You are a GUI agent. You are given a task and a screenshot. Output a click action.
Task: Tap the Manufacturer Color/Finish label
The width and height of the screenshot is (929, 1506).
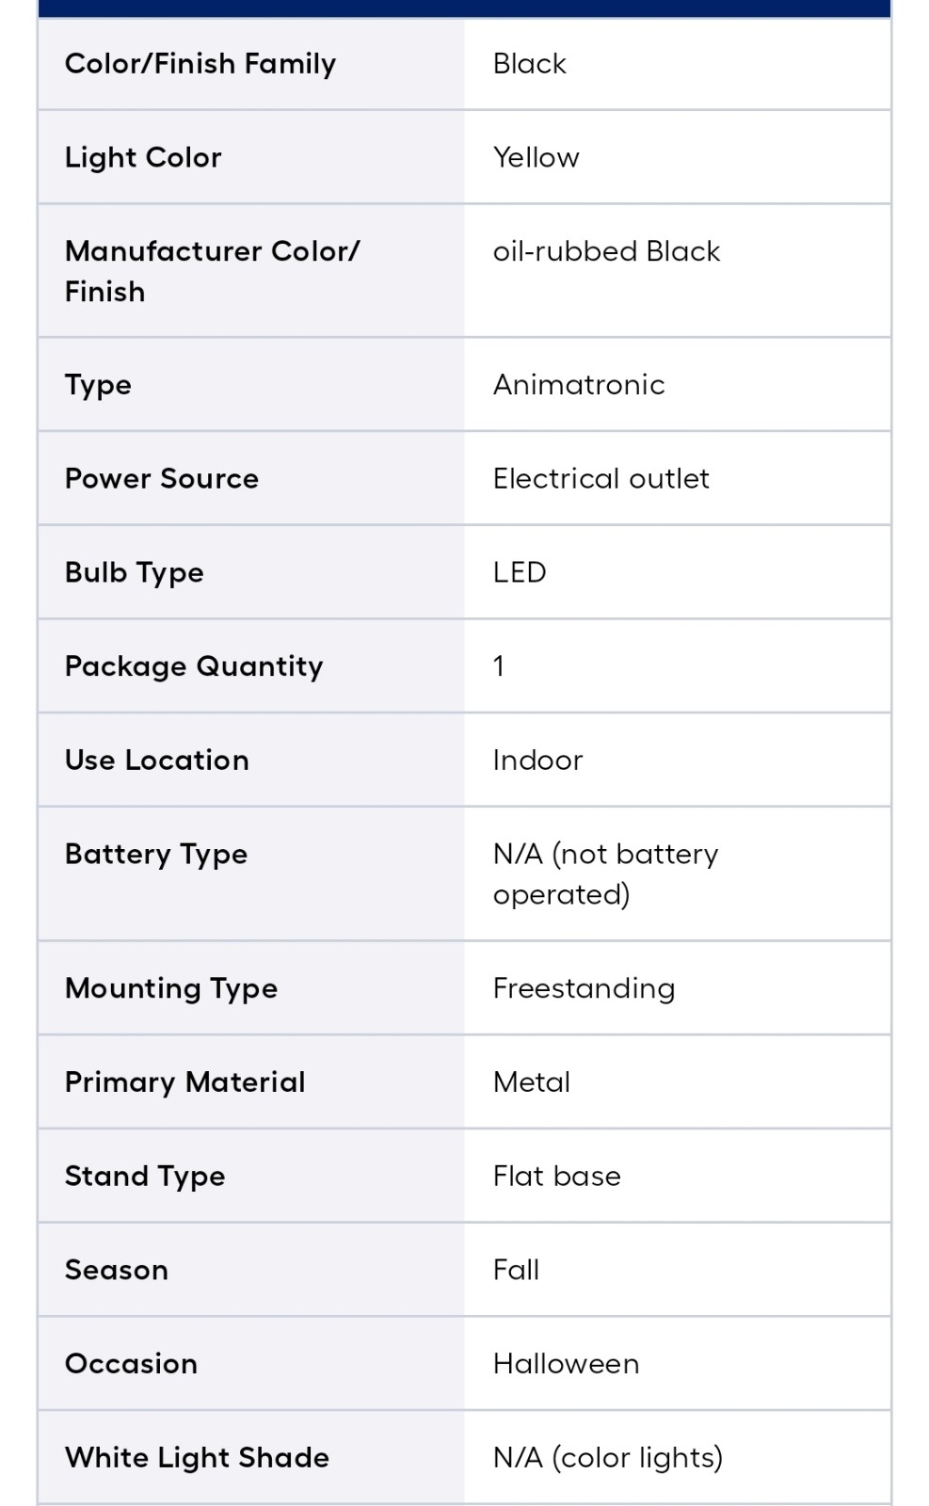point(212,271)
